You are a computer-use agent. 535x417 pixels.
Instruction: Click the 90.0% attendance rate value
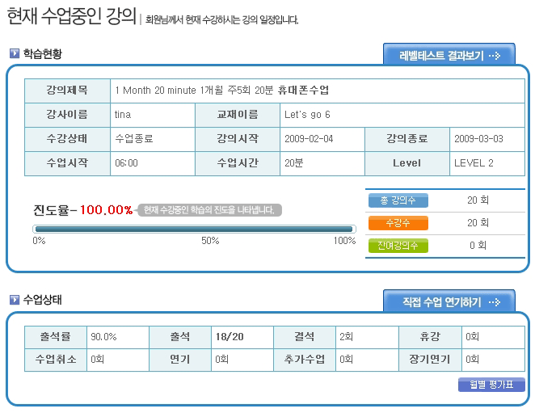(103, 337)
